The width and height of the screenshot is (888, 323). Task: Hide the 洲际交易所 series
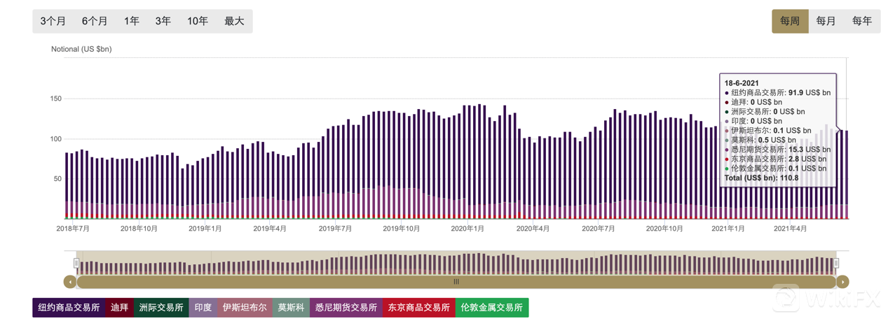point(161,308)
